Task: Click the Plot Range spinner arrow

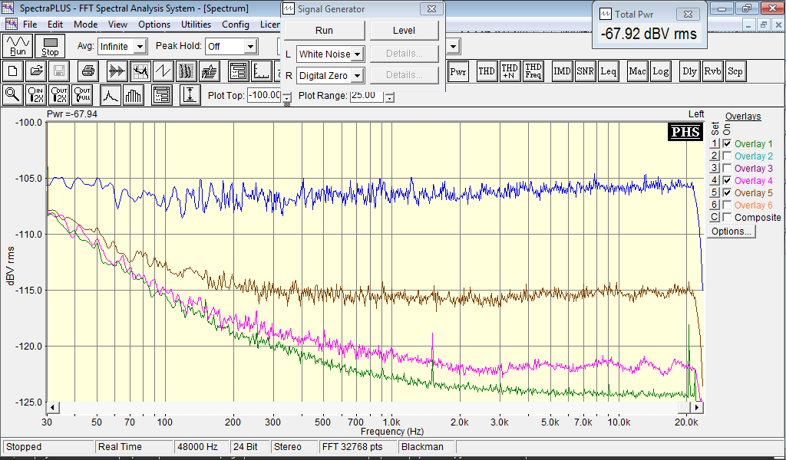Action: point(389,97)
